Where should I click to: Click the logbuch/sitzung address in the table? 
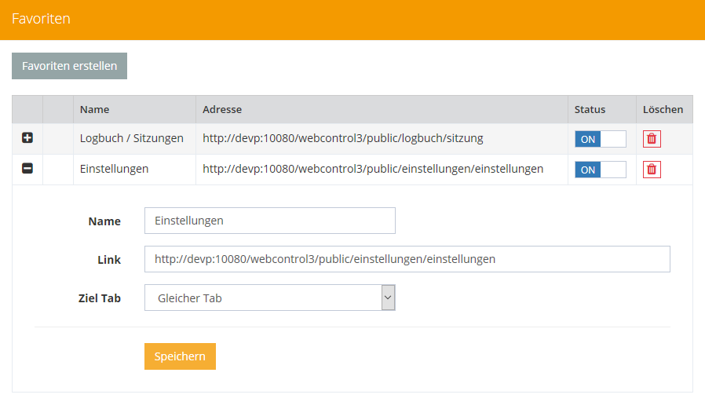pyautogui.click(x=343, y=138)
